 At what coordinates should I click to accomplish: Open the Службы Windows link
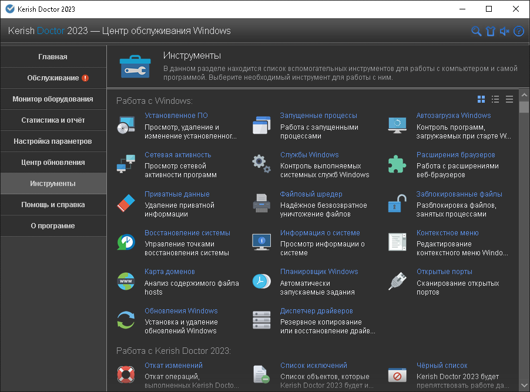click(x=309, y=155)
